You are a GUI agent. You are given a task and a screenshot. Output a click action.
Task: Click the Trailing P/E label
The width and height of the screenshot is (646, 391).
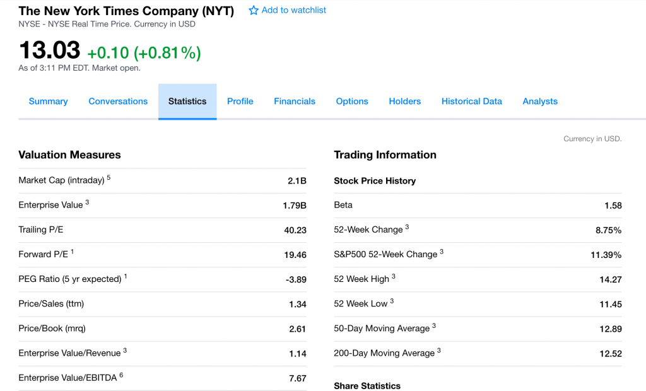coord(41,230)
